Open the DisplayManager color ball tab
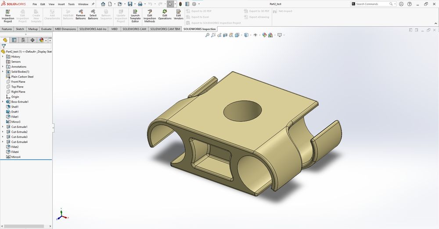439x229 pixels. 41,40
